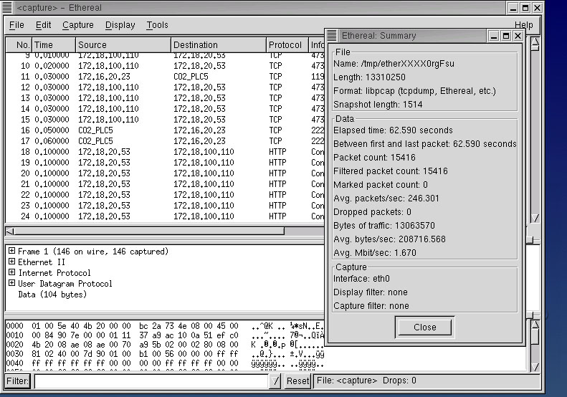
Task: Expand the User Datagram Protocol node
Action: (12, 283)
